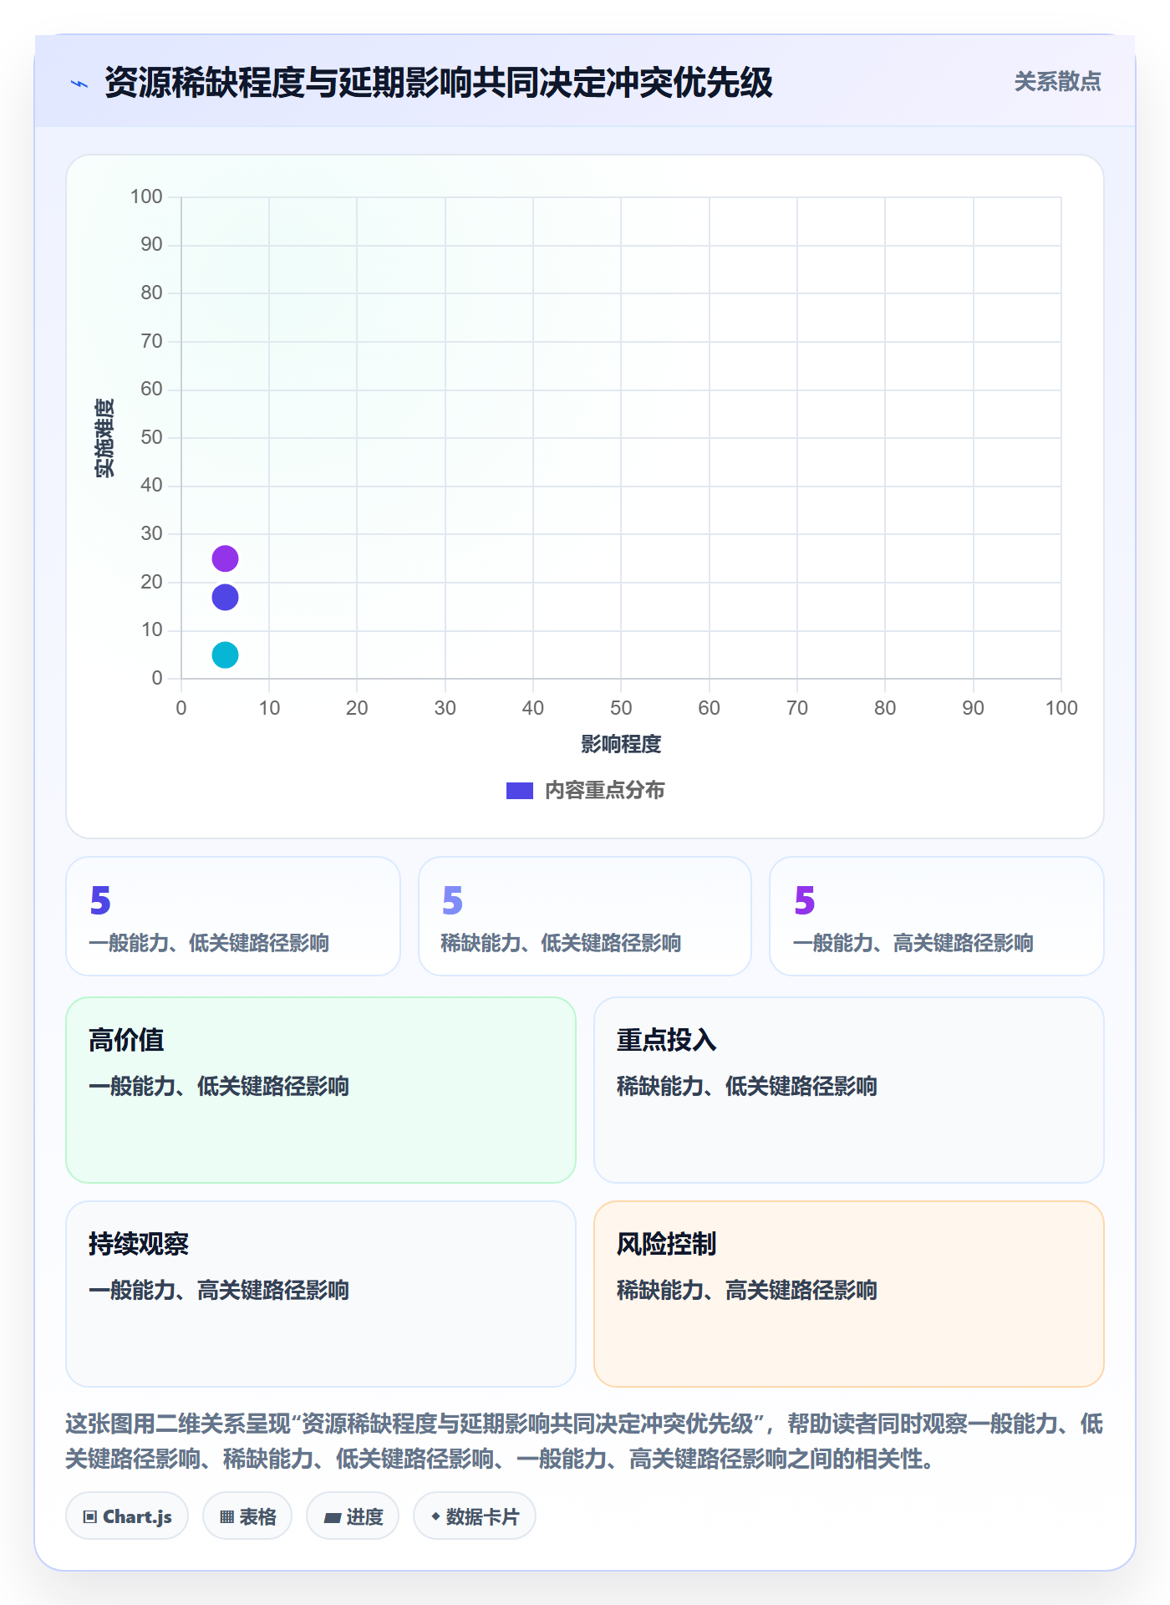The width and height of the screenshot is (1170, 1605).
Task: Click the description paragraph starting 这张图用二维关系
Action: [584, 1441]
